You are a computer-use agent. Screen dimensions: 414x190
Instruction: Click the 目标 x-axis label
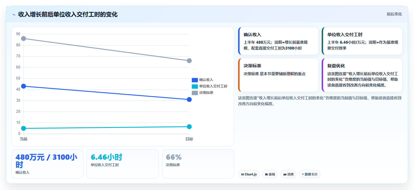[189, 139]
